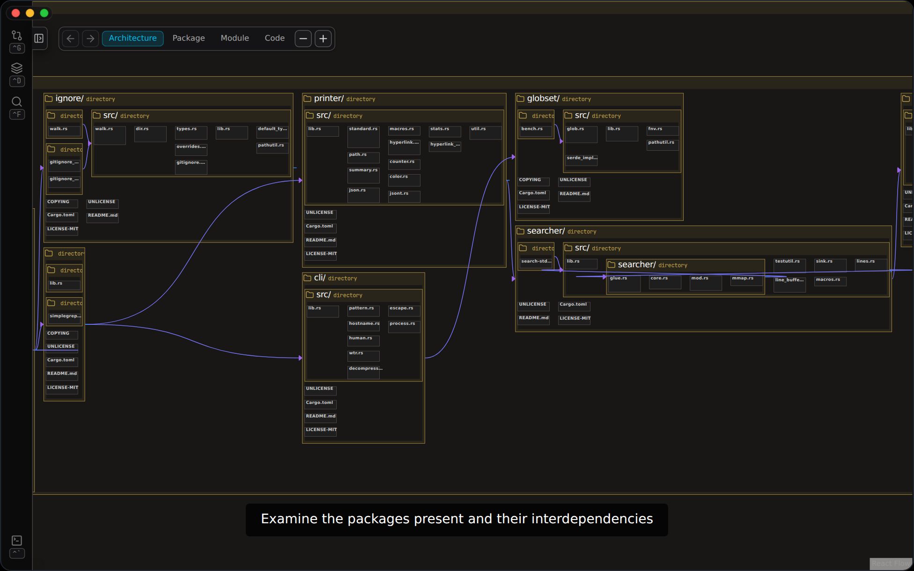
Task: Select jsont.rs file node
Action: click(x=404, y=197)
